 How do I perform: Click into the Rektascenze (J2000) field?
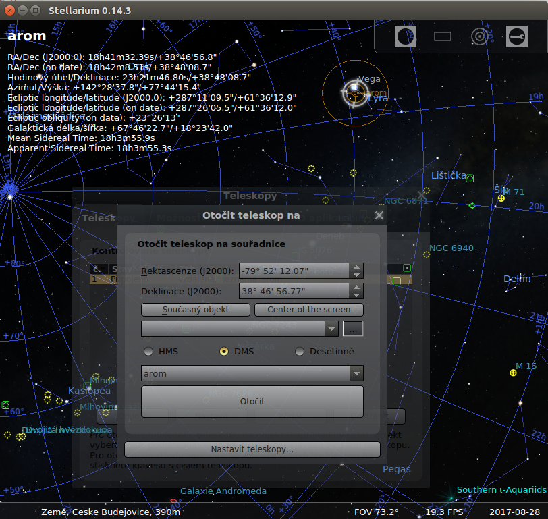[293, 271]
